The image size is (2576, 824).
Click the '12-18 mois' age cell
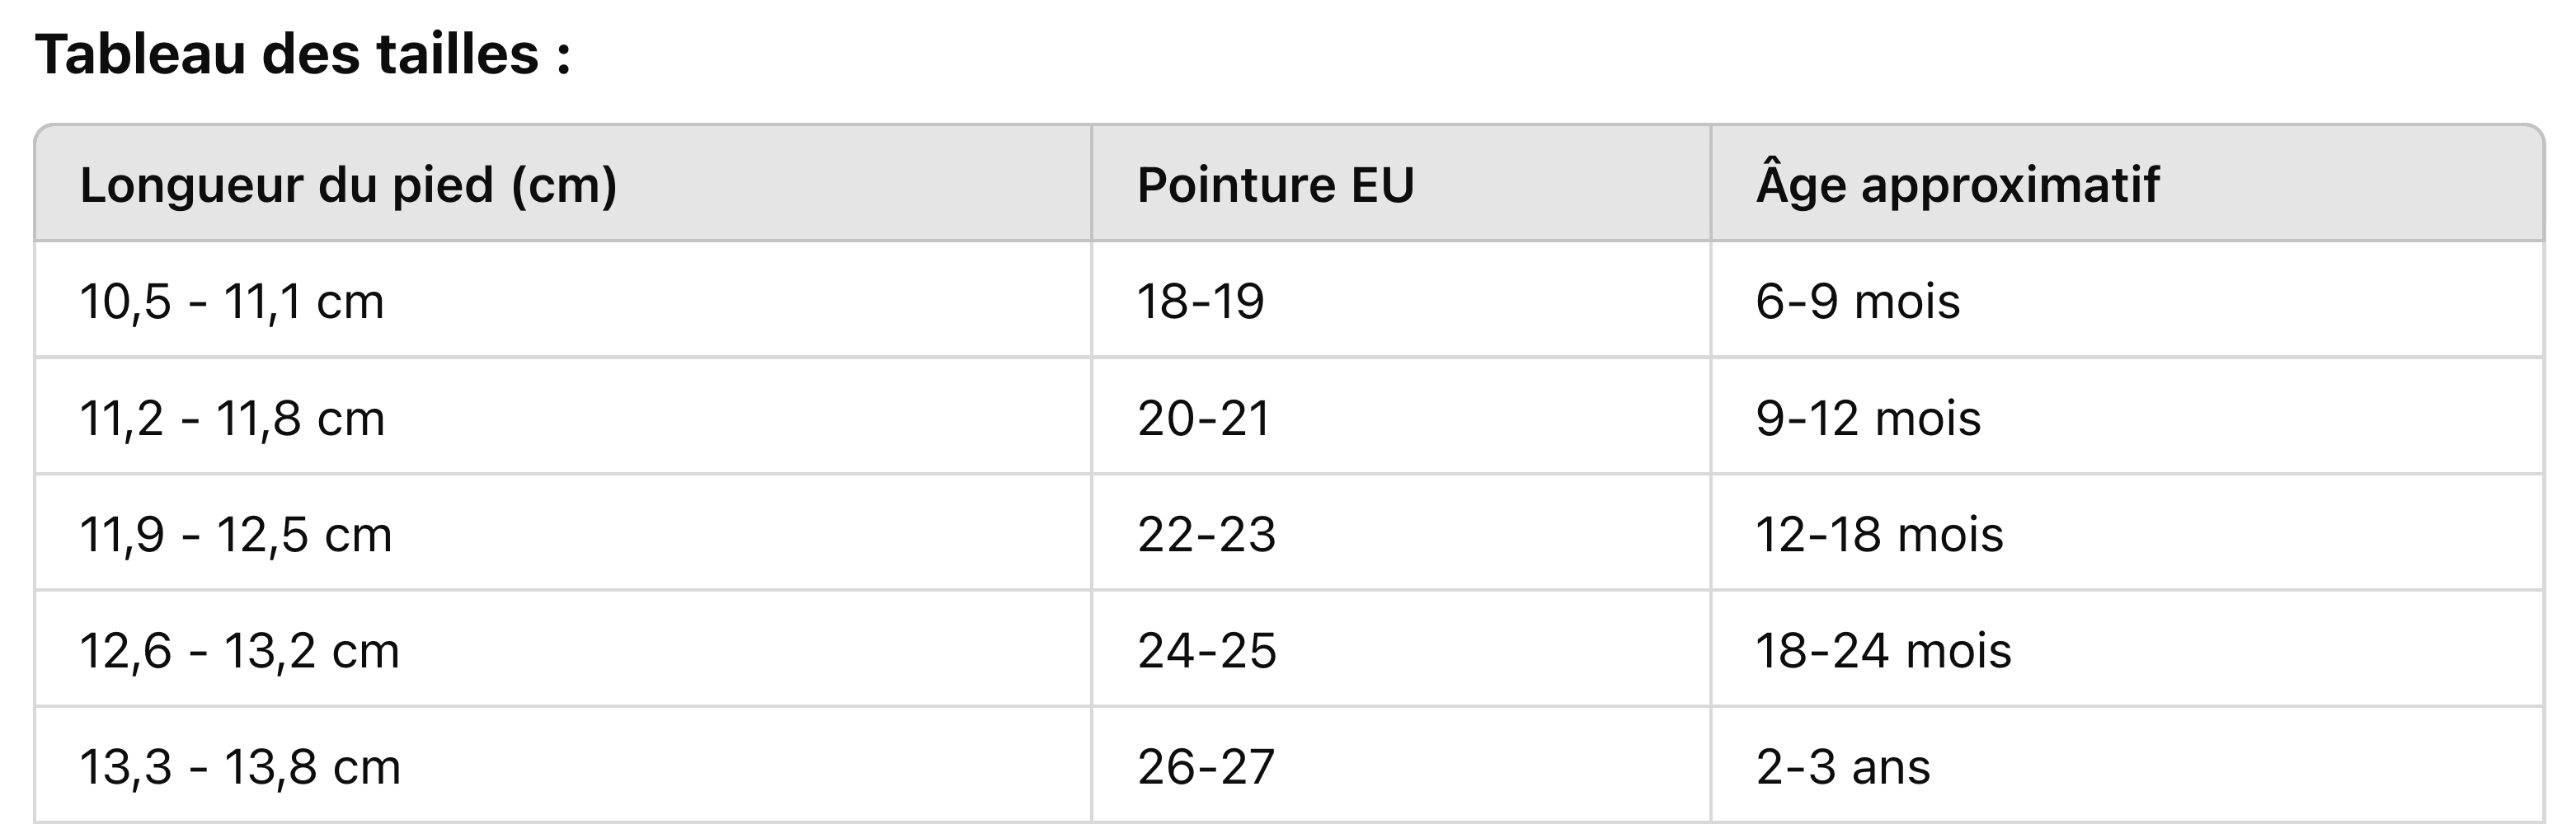[x=2127, y=533]
